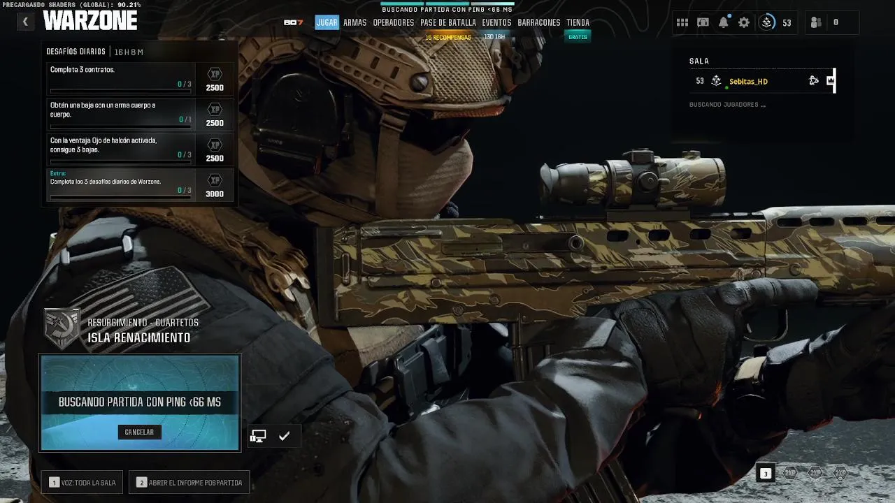Open the apps grid menu icon
The image size is (895, 503).
[x=682, y=23]
